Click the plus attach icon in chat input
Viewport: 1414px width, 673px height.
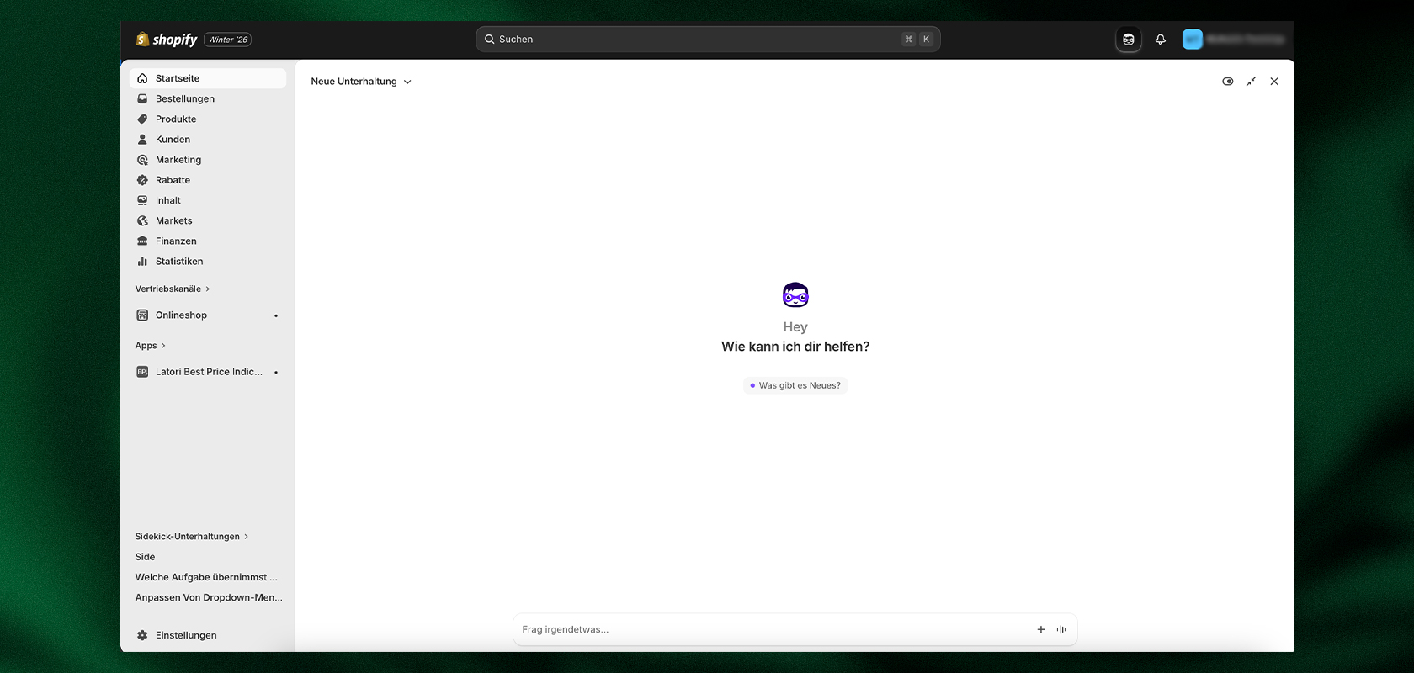point(1041,629)
